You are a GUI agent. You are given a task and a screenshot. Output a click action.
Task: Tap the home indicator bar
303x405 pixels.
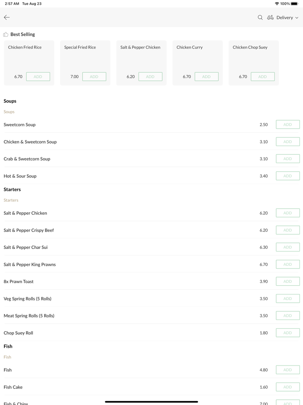click(x=151, y=402)
